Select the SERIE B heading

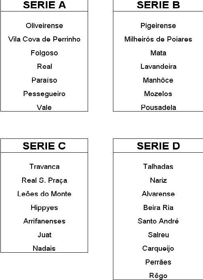click(x=158, y=5)
